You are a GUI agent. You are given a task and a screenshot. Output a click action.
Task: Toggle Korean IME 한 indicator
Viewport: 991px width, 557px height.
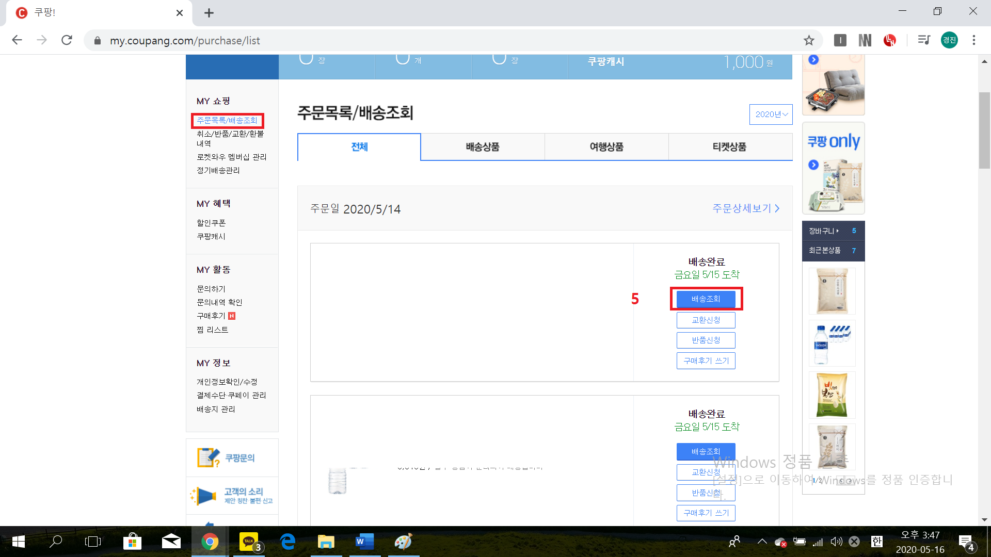pos(876,542)
